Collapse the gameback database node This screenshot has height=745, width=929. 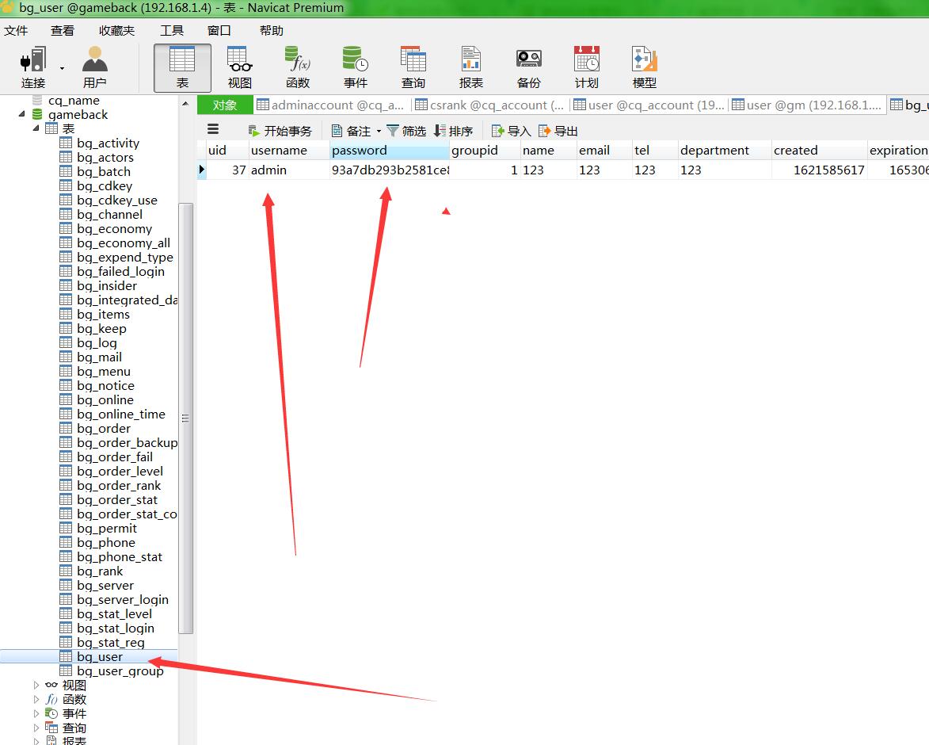click(x=22, y=115)
